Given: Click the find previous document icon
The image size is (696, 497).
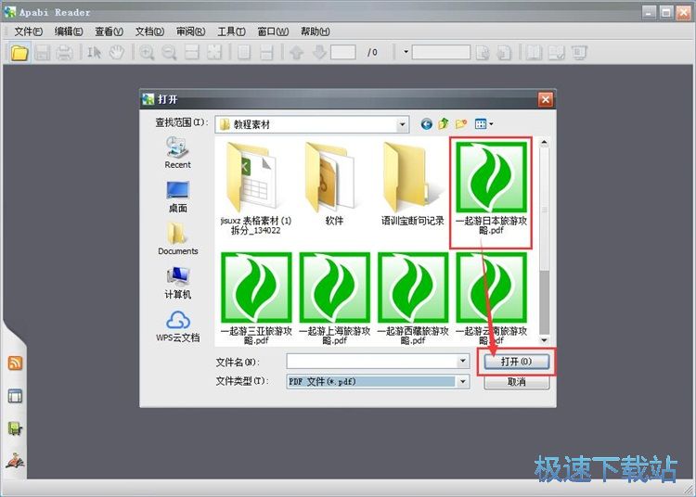Looking at the screenshot, I should [x=504, y=52].
